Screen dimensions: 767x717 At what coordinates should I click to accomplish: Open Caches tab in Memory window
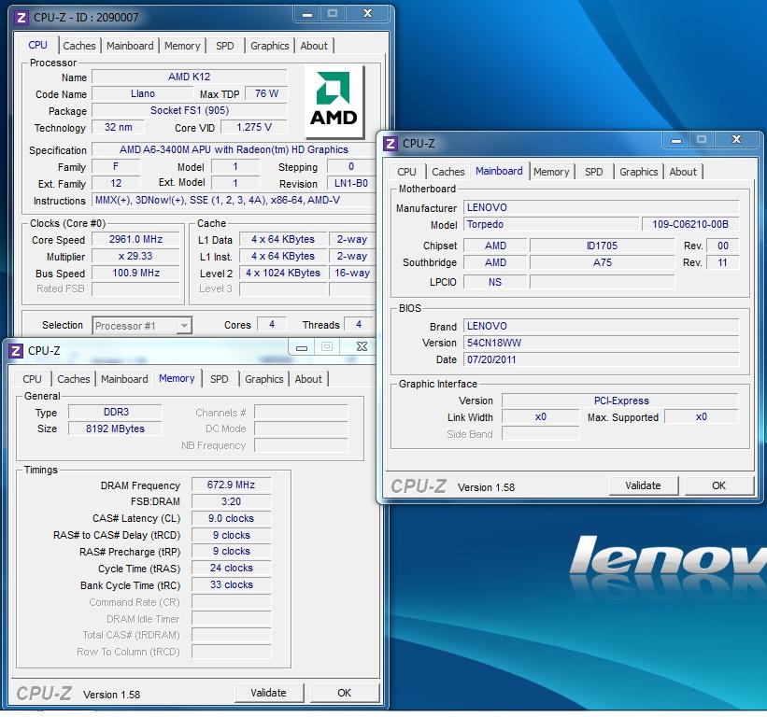coord(74,379)
